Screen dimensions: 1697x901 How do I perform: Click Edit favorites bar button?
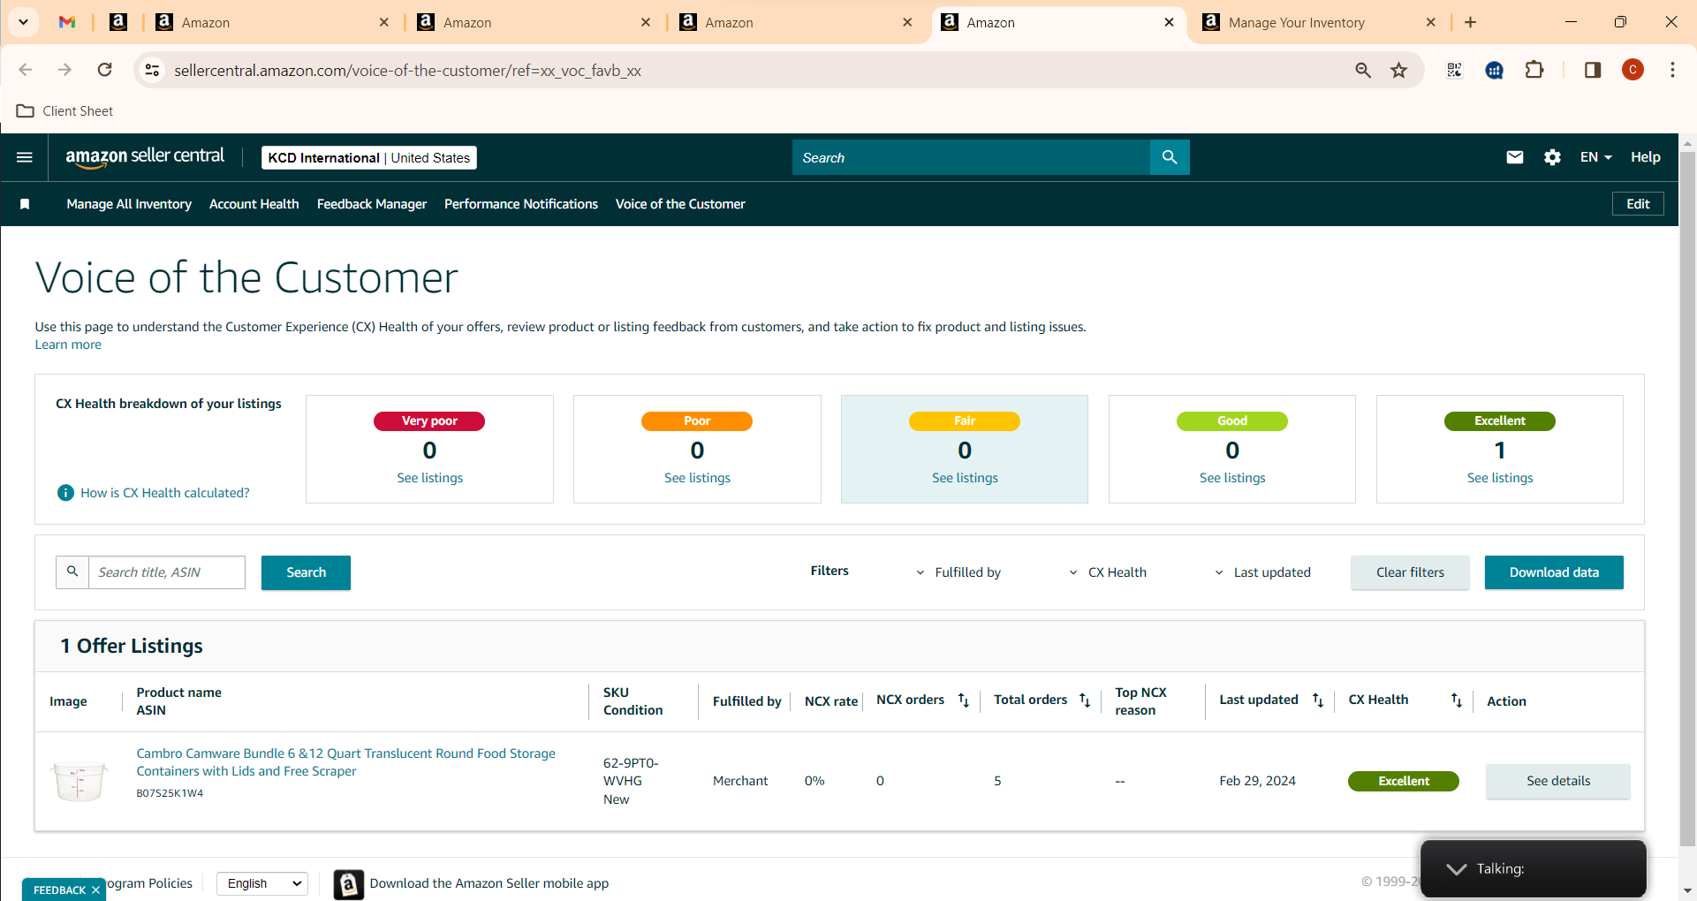(x=1638, y=204)
